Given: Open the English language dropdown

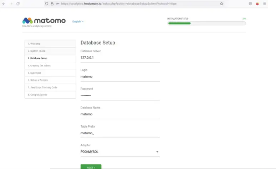Looking at the screenshot, I should click(x=78, y=21).
